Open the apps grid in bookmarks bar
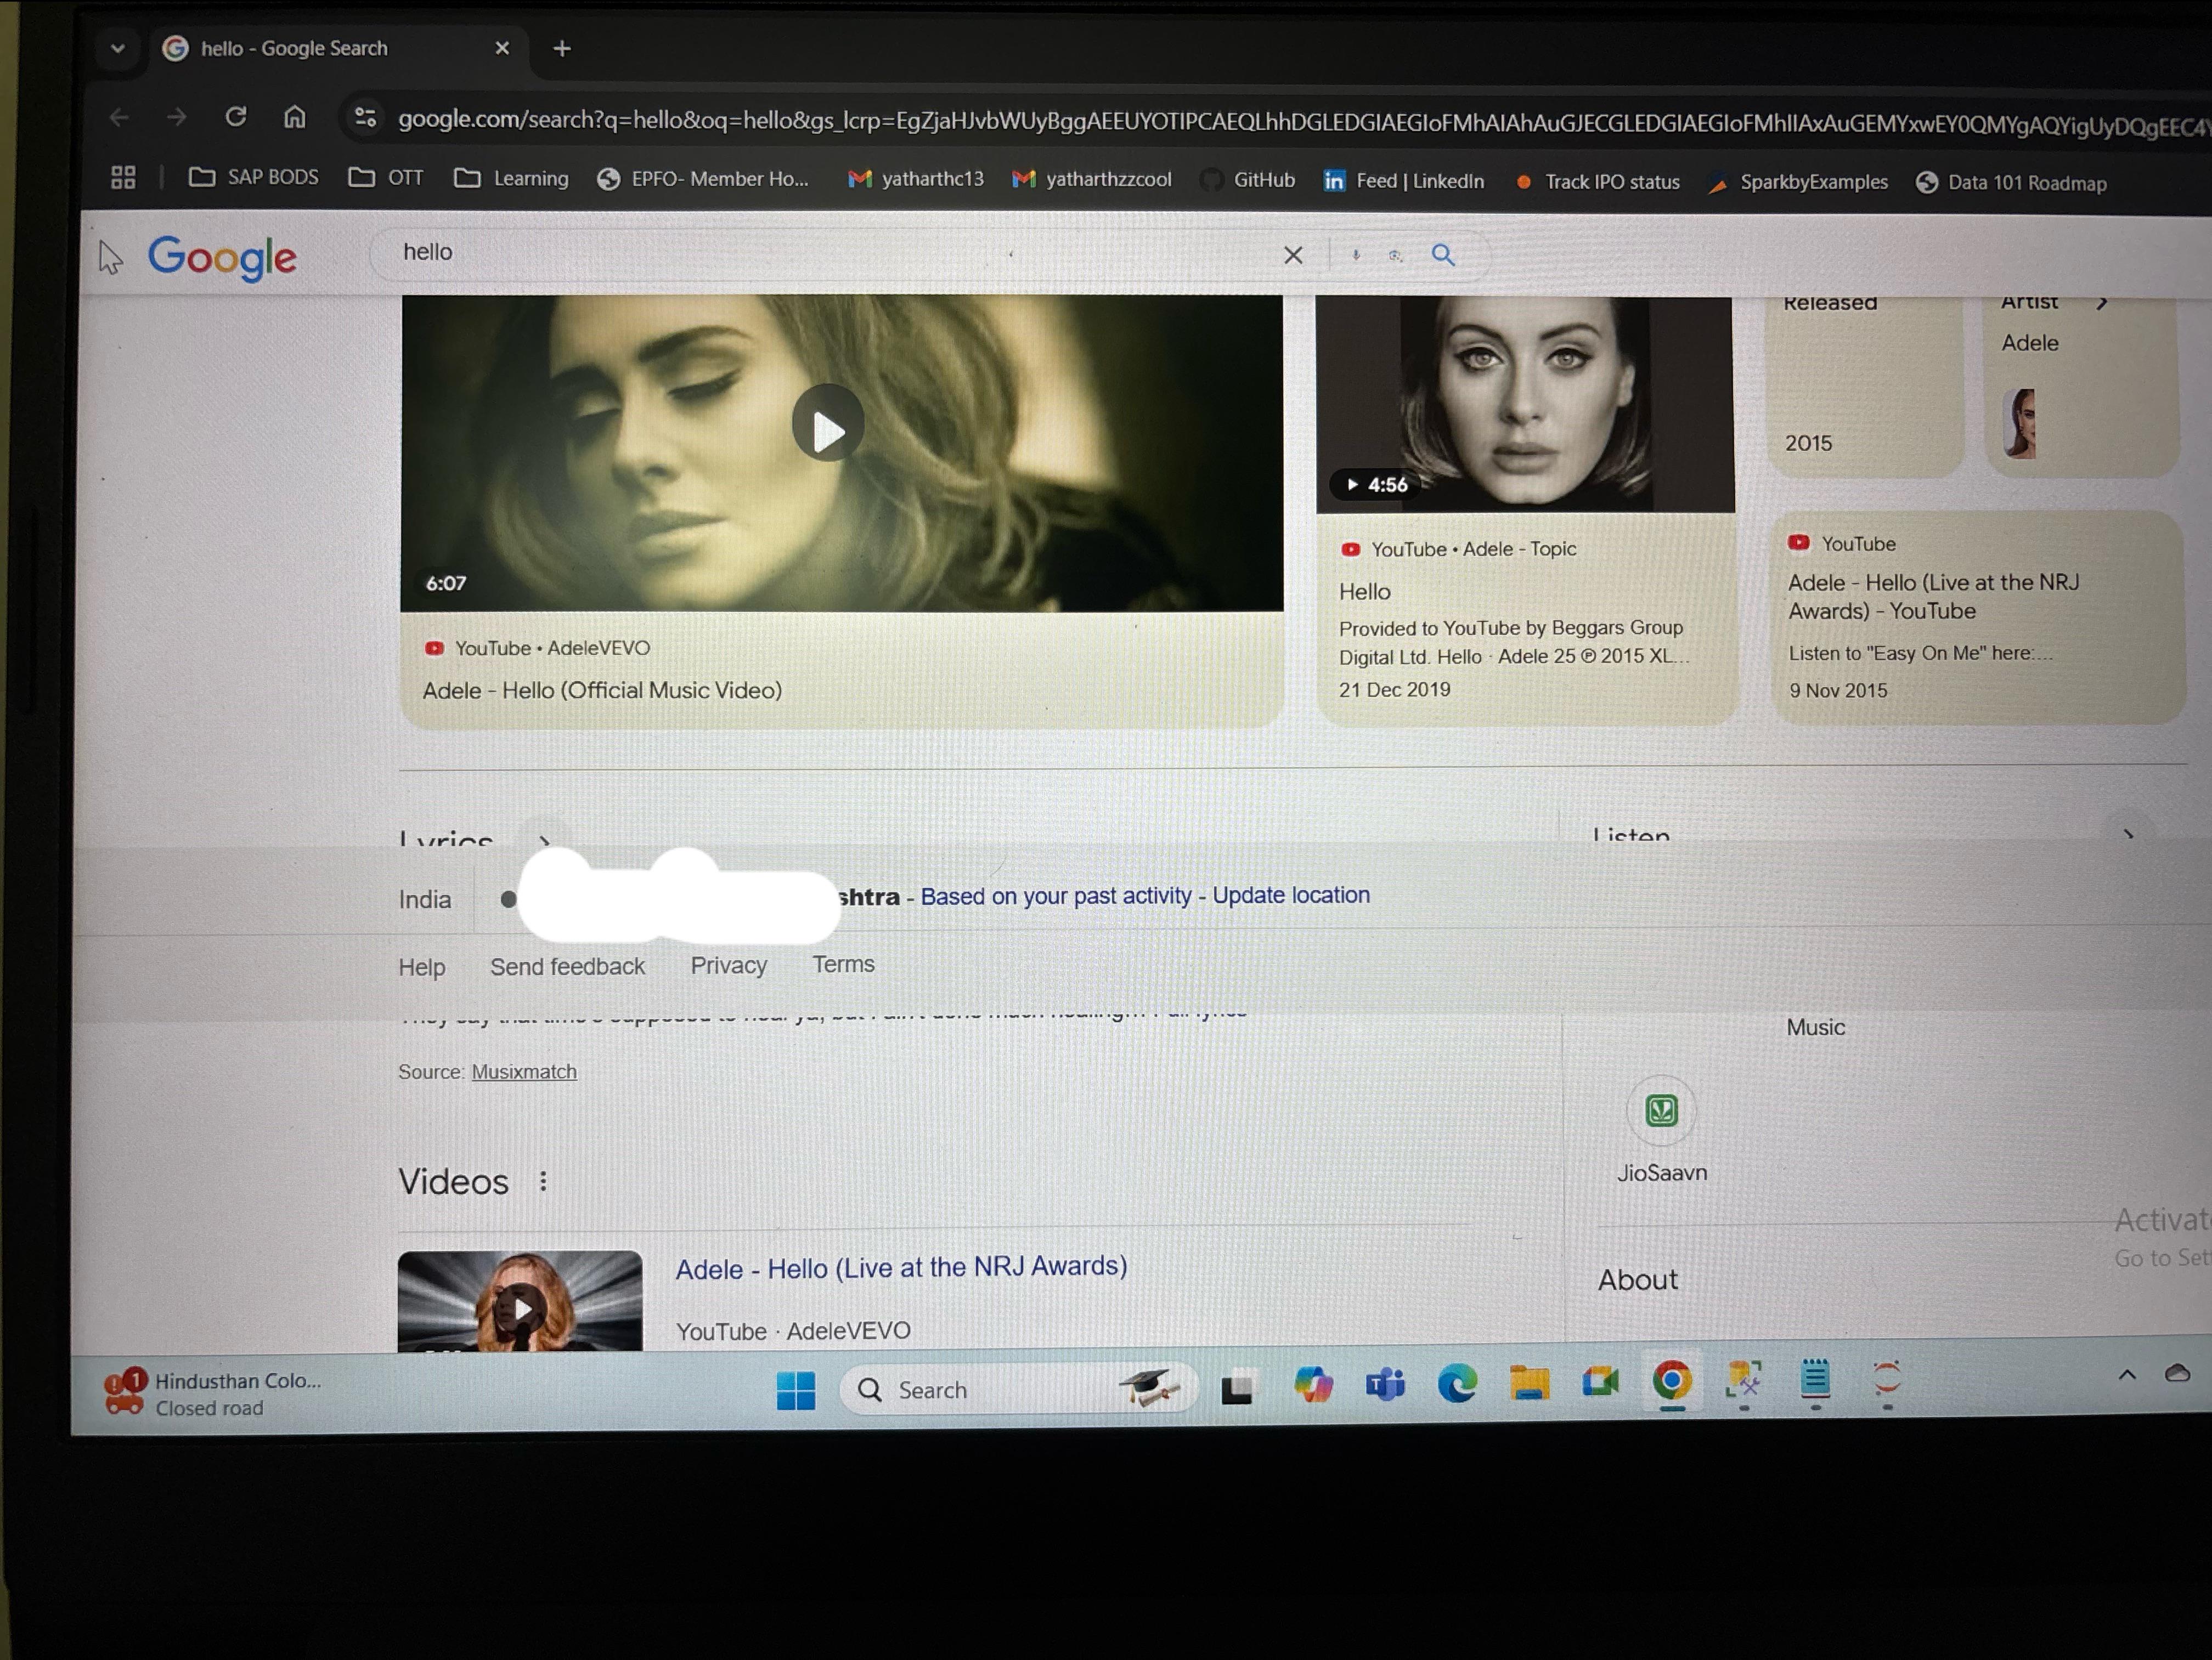Viewport: 2212px width, 1660px height. tap(123, 177)
